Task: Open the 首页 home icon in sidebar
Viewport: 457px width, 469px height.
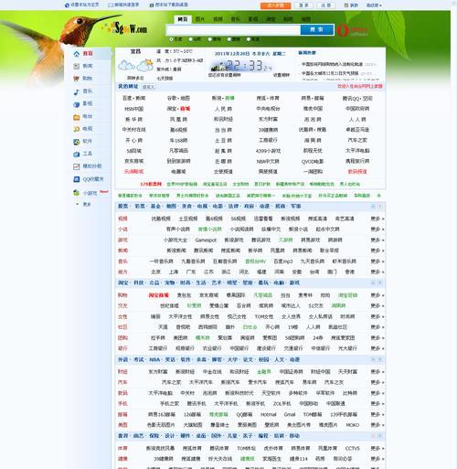Action: (77, 54)
